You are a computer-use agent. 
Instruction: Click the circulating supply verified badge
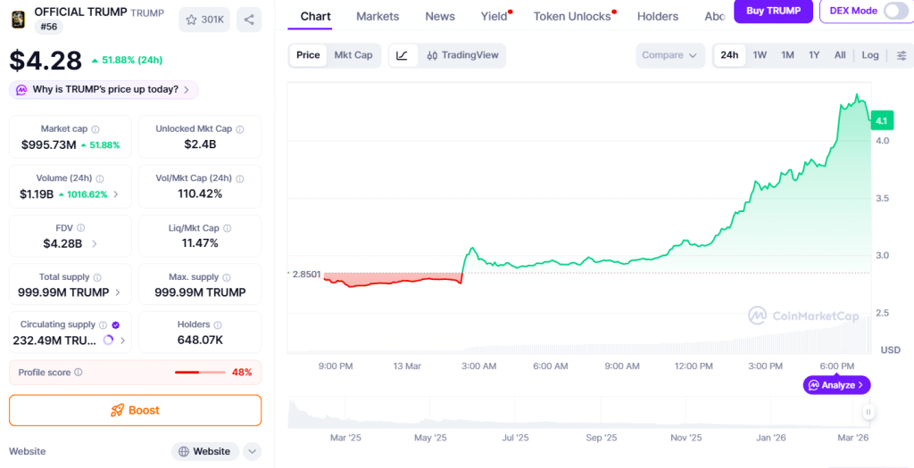[x=116, y=325]
